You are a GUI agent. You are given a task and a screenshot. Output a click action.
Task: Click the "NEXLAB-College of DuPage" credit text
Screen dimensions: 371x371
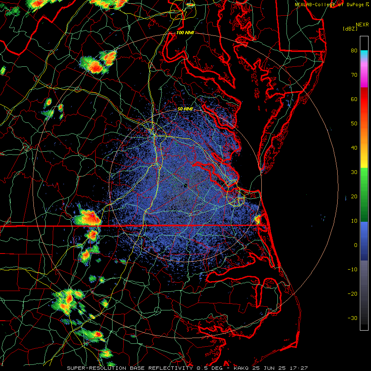point(330,5)
